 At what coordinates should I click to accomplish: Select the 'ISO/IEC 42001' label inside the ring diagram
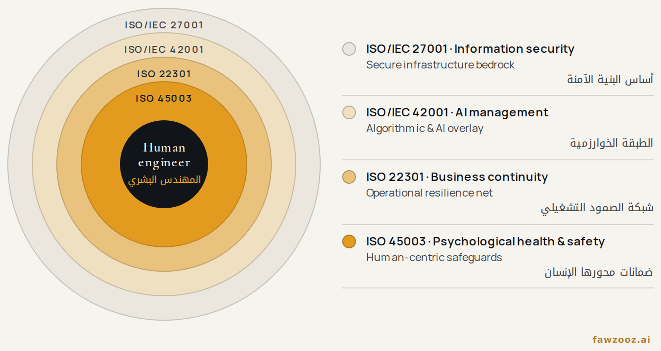[164, 49]
